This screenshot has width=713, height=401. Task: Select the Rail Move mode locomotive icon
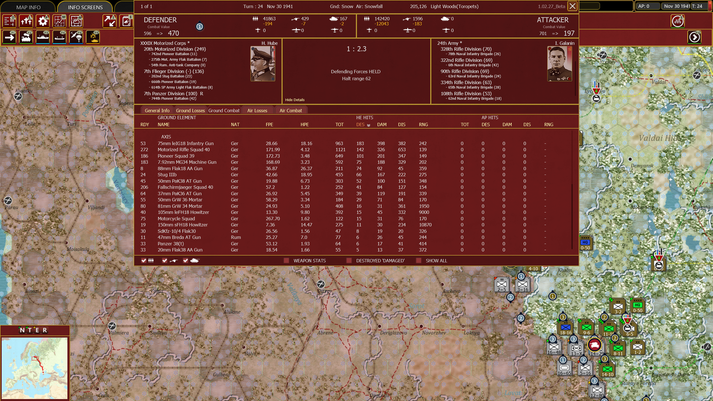click(26, 37)
